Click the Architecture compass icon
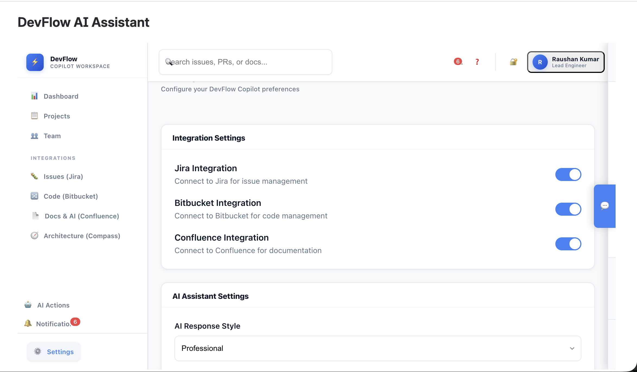 (x=34, y=236)
